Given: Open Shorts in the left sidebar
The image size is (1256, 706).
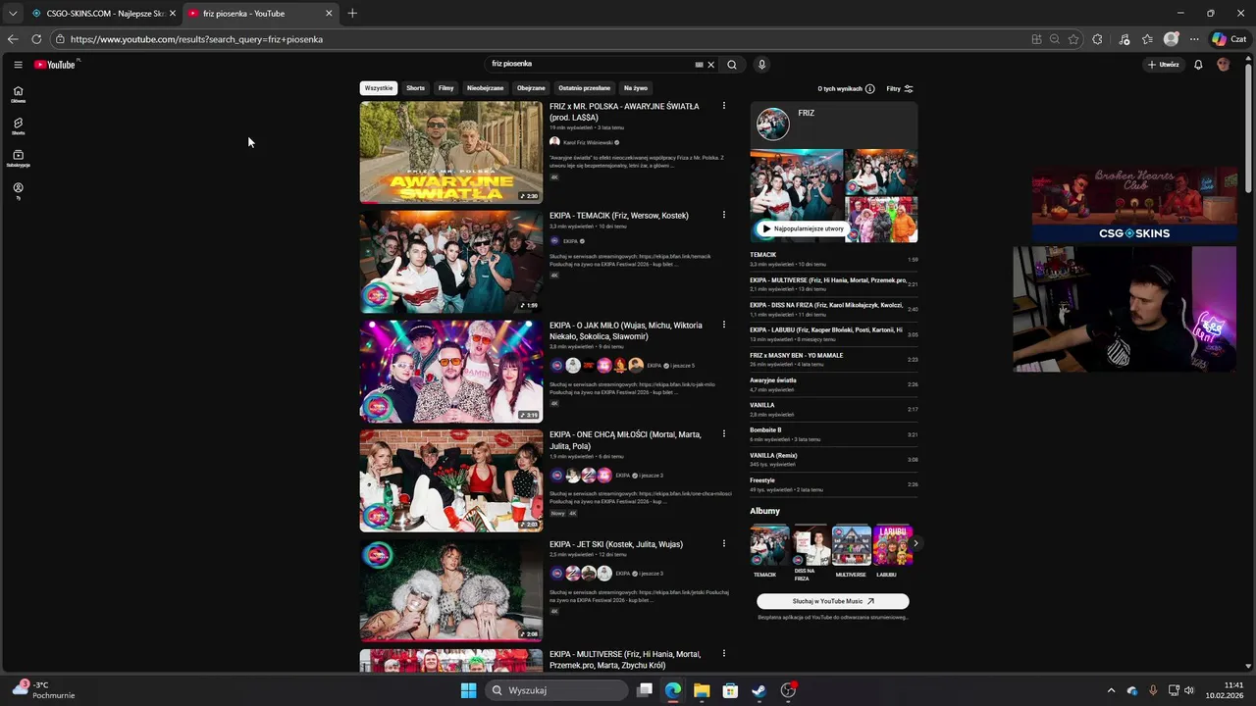Looking at the screenshot, I should pos(18,126).
